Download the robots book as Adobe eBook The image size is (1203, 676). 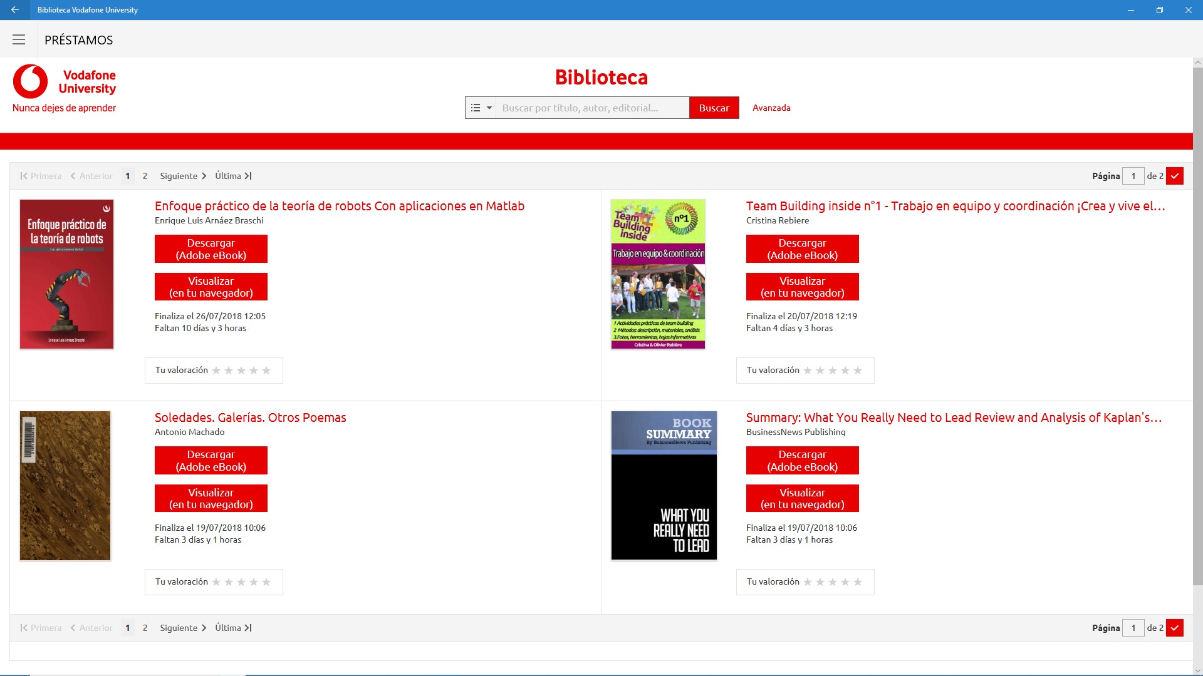tap(211, 249)
